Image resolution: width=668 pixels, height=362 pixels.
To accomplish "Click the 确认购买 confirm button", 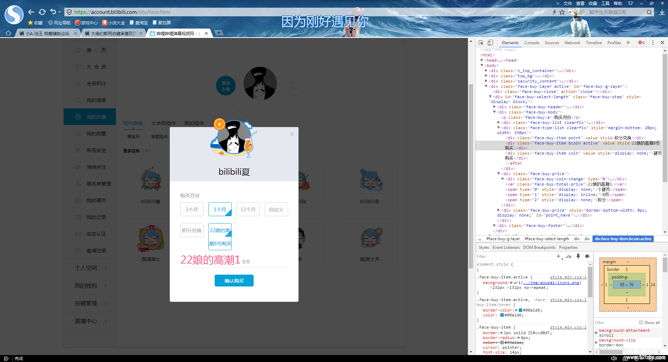I will [234, 281].
